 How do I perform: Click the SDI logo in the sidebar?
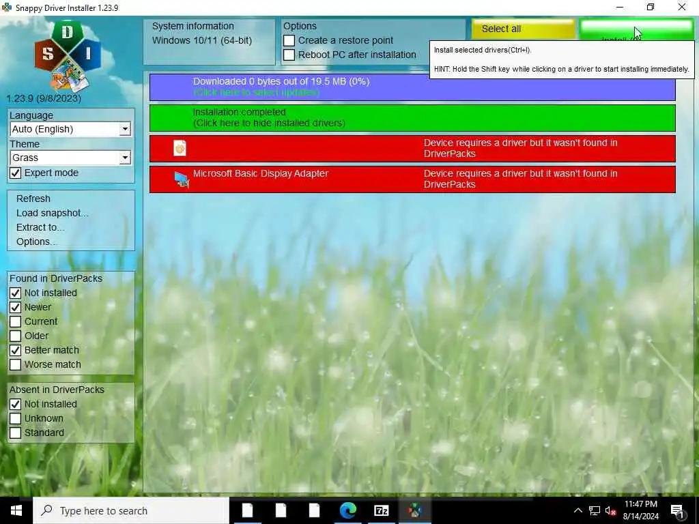(x=68, y=56)
